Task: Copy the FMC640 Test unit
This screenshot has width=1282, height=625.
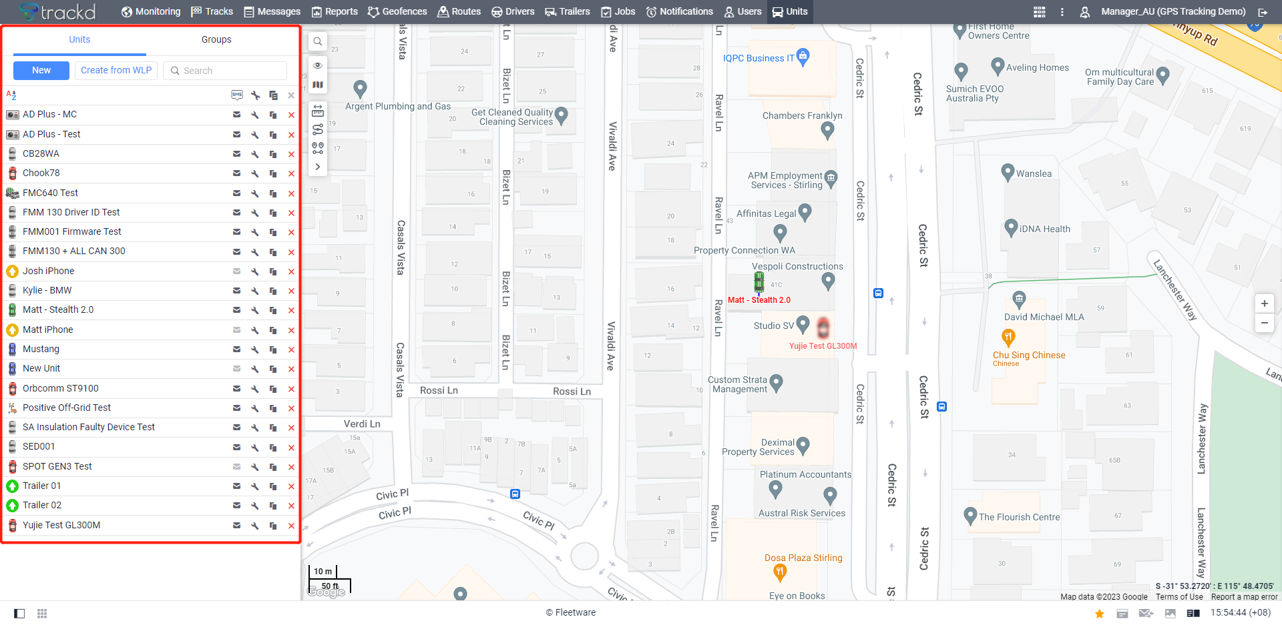Action: click(x=273, y=193)
